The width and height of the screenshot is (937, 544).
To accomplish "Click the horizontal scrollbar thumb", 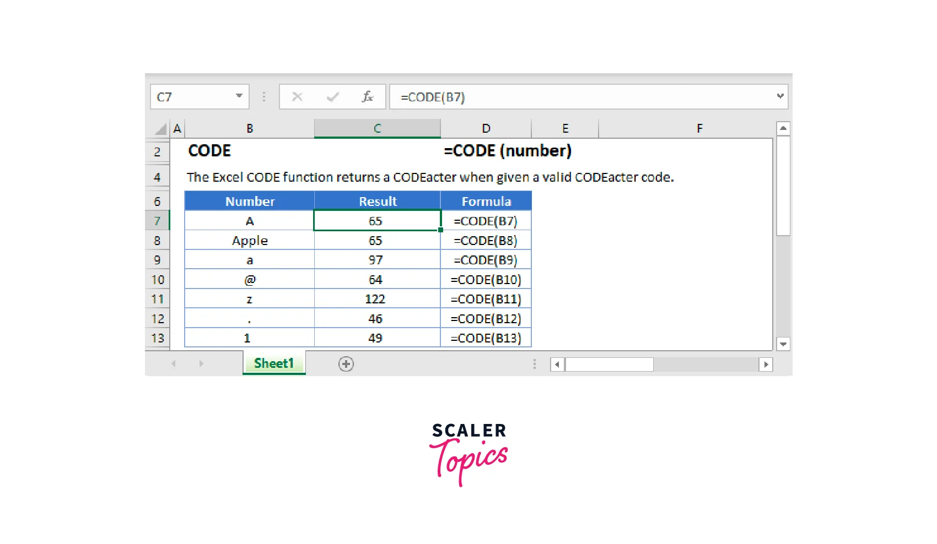I will pyautogui.click(x=609, y=365).
